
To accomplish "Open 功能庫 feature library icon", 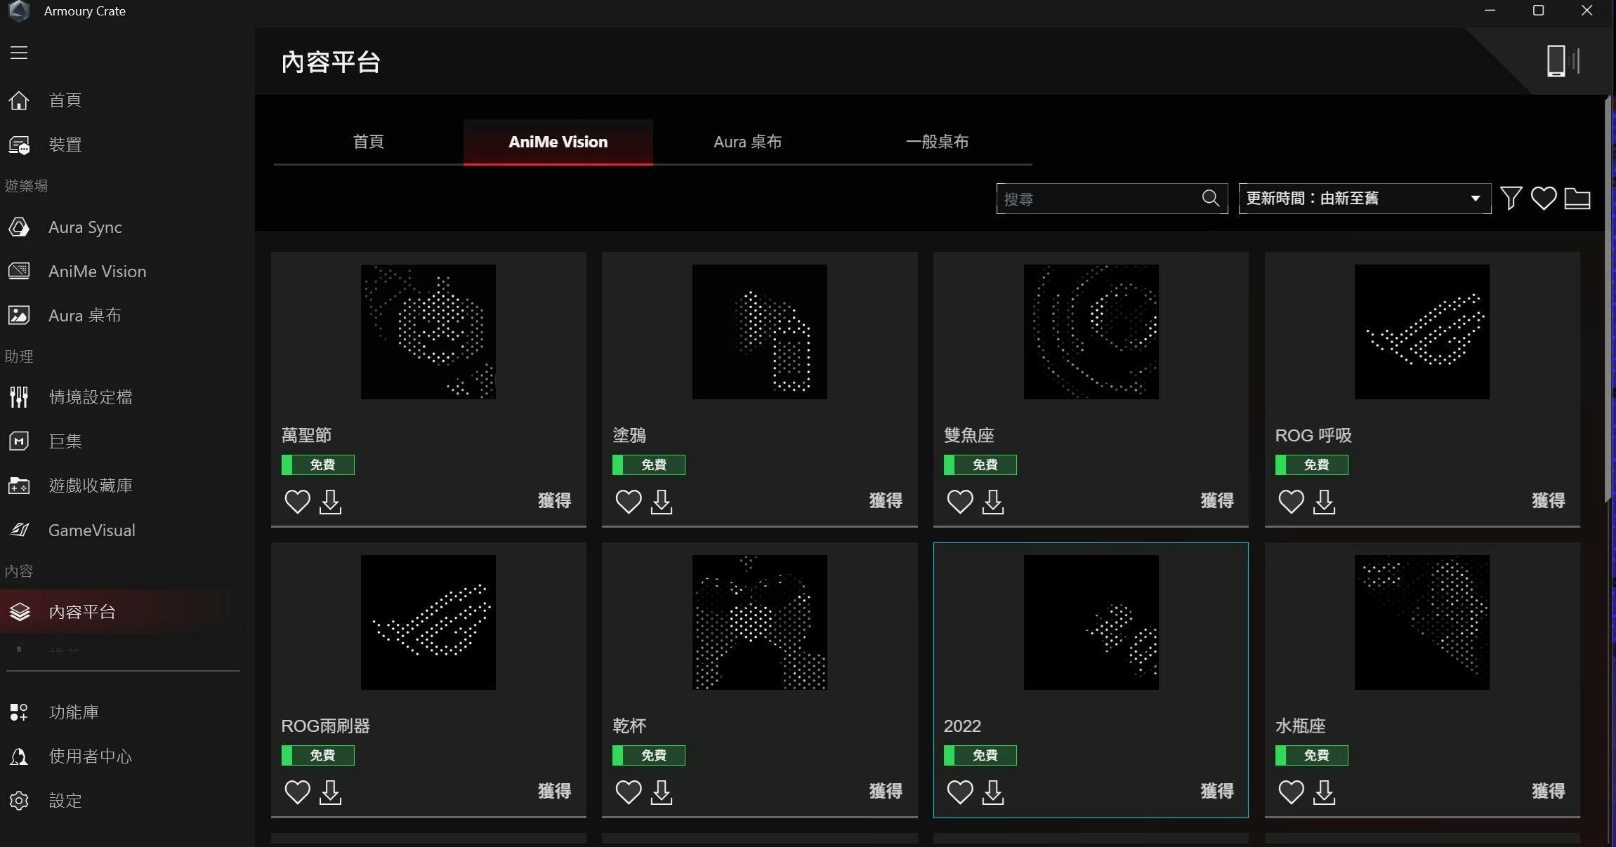I will [19, 712].
